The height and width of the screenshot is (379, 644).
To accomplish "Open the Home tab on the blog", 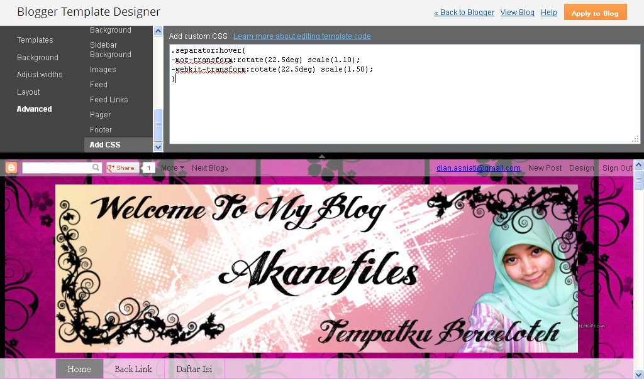I will click(x=79, y=369).
